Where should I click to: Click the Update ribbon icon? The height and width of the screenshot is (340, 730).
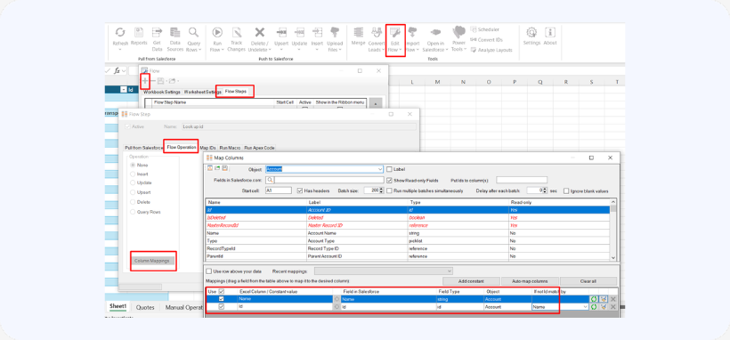click(x=299, y=32)
